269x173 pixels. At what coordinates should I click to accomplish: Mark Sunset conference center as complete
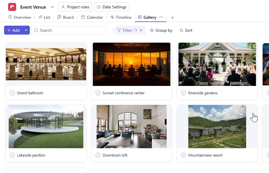pyautogui.click(x=98, y=93)
